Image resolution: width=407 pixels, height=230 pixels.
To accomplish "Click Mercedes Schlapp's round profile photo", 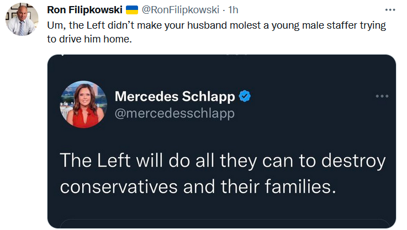I will tap(82, 104).
